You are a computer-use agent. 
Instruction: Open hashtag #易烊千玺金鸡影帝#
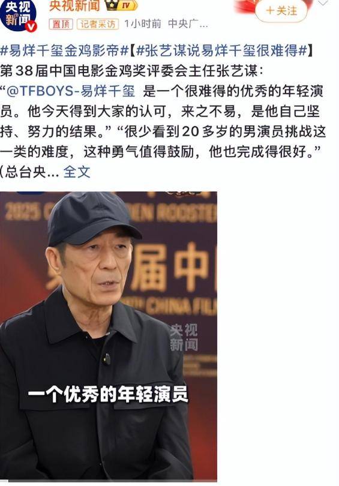(64, 50)
